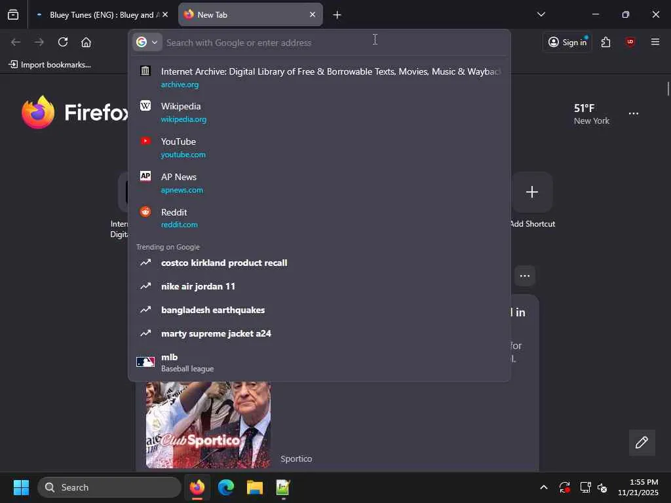Click the Sportico publisher label
671x503 pixels.
296,458
